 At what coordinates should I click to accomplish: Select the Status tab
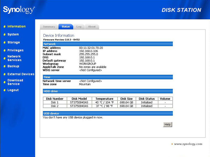point(66,27)
